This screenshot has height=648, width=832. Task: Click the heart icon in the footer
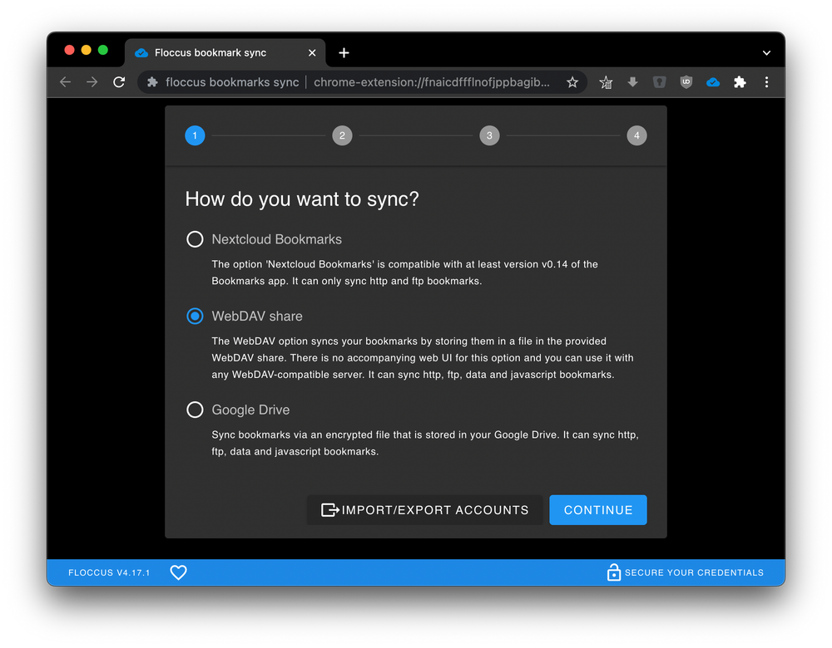tap(178, 572)
